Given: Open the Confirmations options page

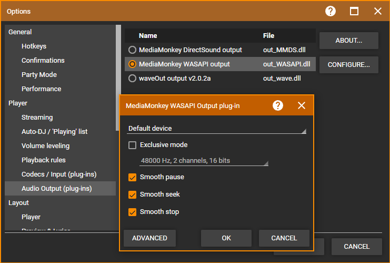Looking at the screenshot, I should pyautogui.click(x=43, y=60).
